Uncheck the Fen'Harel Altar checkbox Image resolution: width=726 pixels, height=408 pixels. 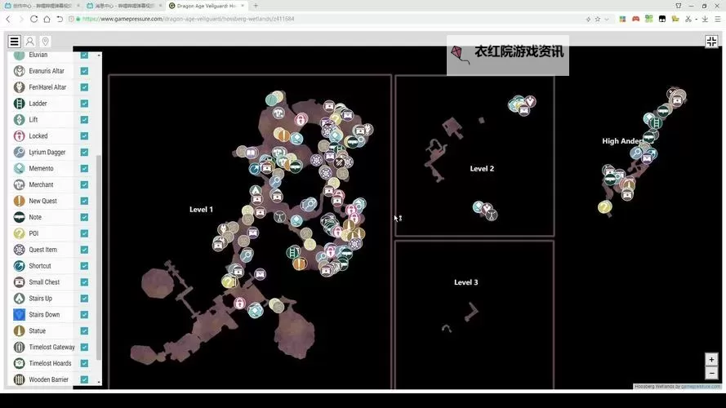pos(84,87)
